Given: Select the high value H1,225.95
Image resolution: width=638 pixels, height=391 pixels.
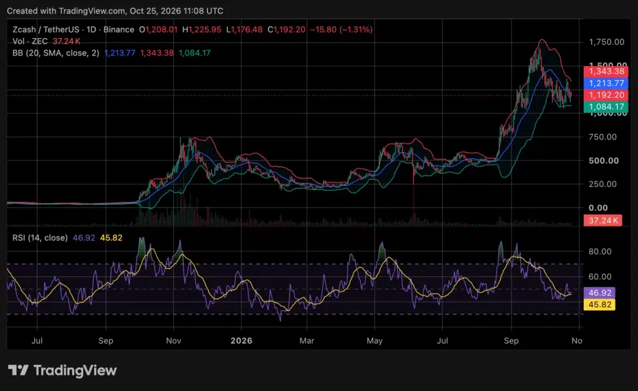Looking at the screenshot, I should (201, 30).
